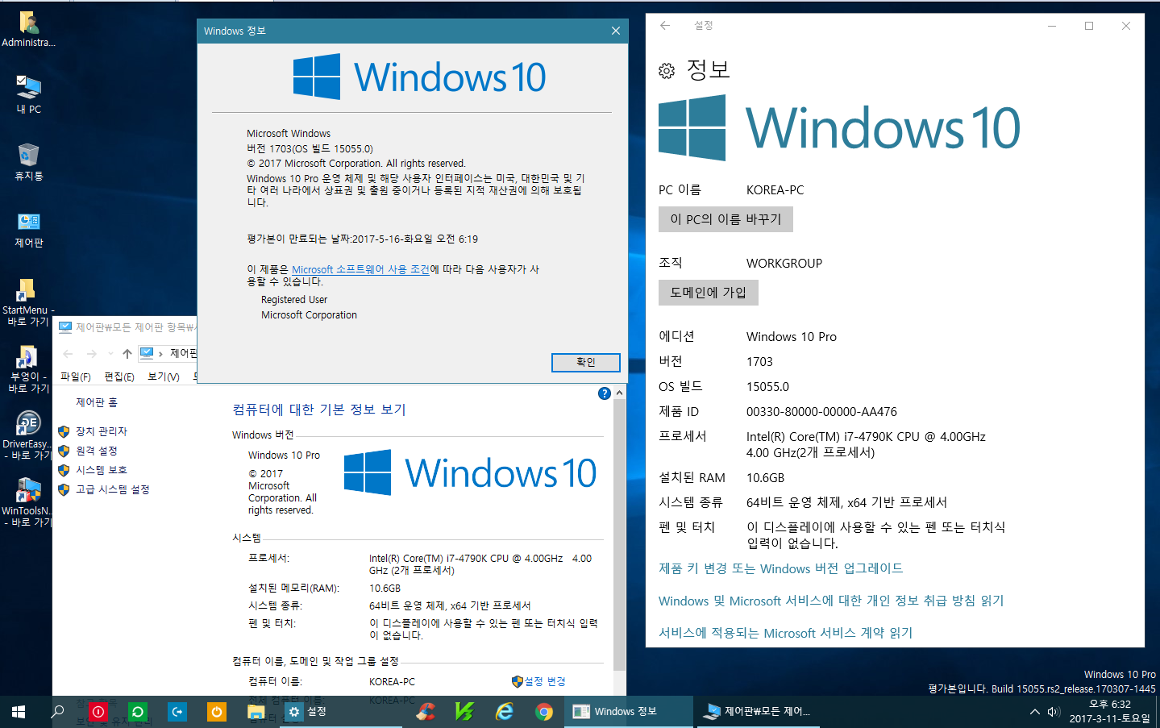The height and width of the screenshot is (728, 1160).
Task: Open the Start menu on the taskbar
Action: [x=18, y=712]
